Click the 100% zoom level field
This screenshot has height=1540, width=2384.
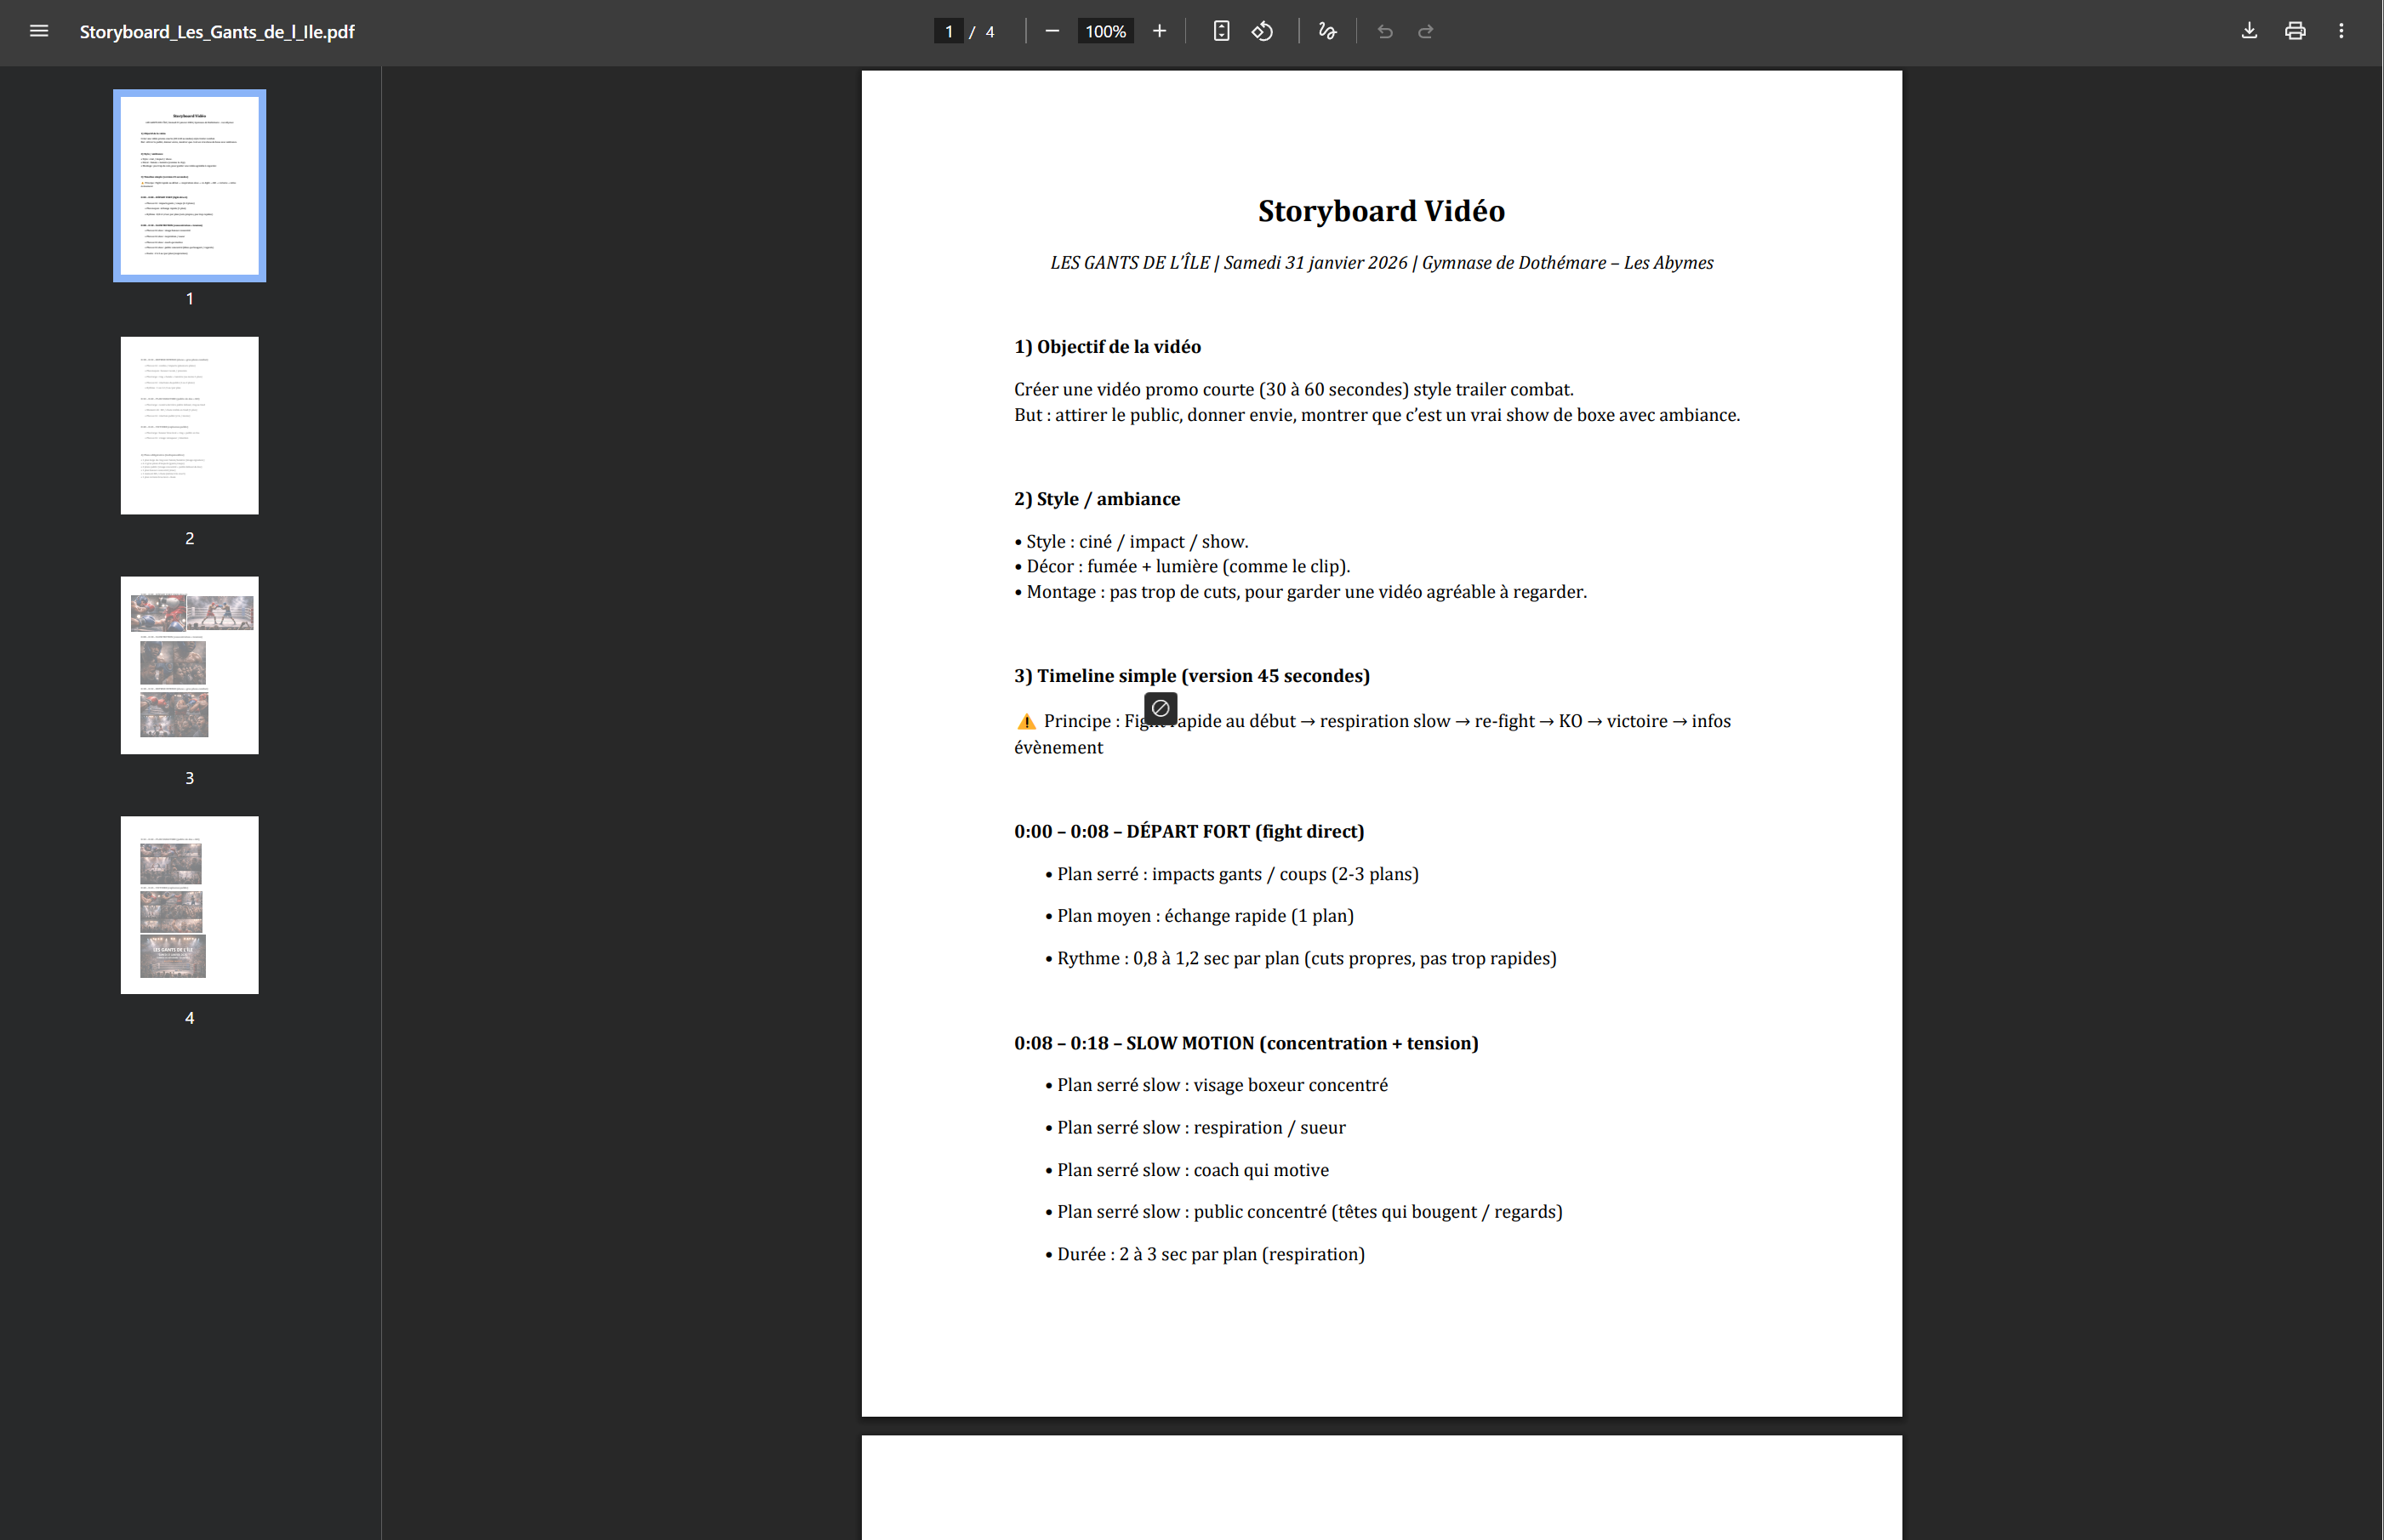coord(1104,31)
